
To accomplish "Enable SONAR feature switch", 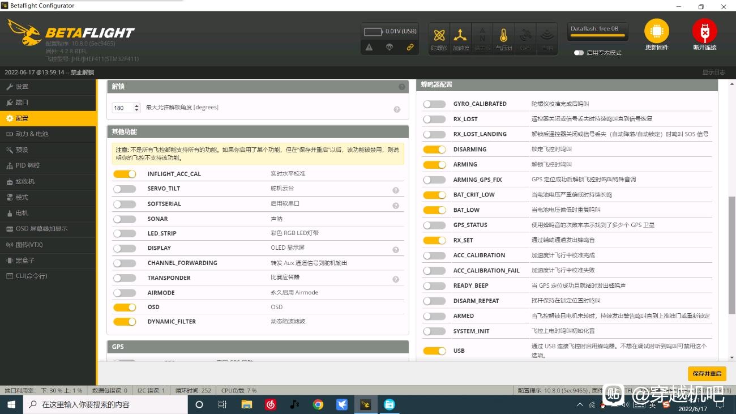I will coord(125,219).
